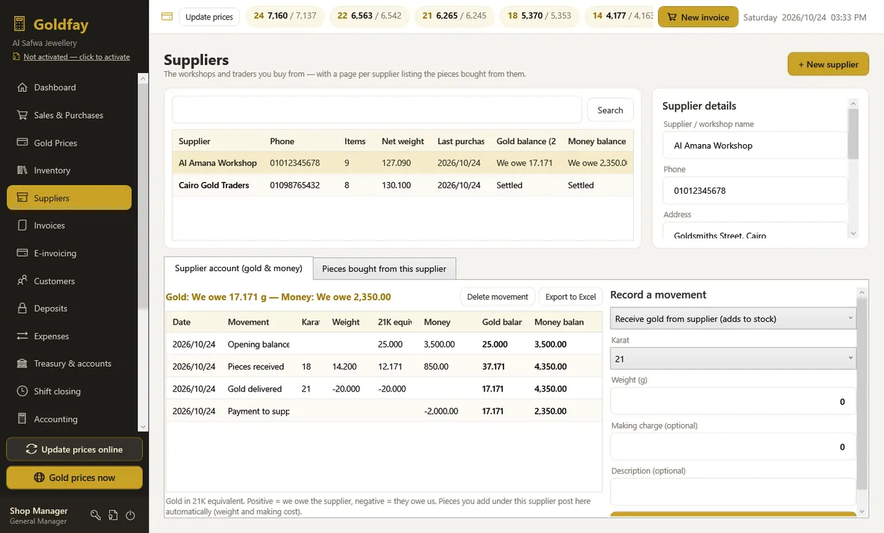This screenshot has width=884, height=533.
Task: Click the Search button
Action: tap(610, 110)
